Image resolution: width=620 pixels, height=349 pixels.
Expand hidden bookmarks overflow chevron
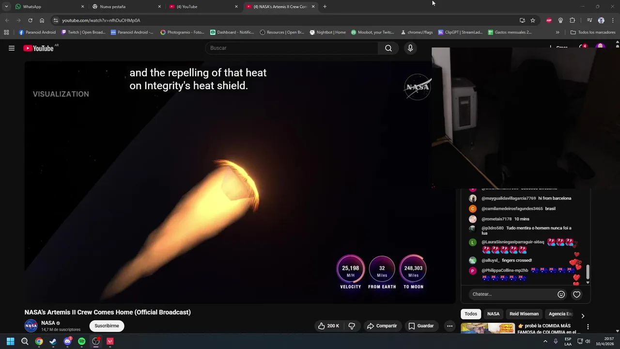[x=558, y=32]
